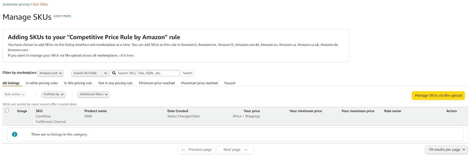
Task: Open the In this pricing rule tab
Action: pos(78,83)
